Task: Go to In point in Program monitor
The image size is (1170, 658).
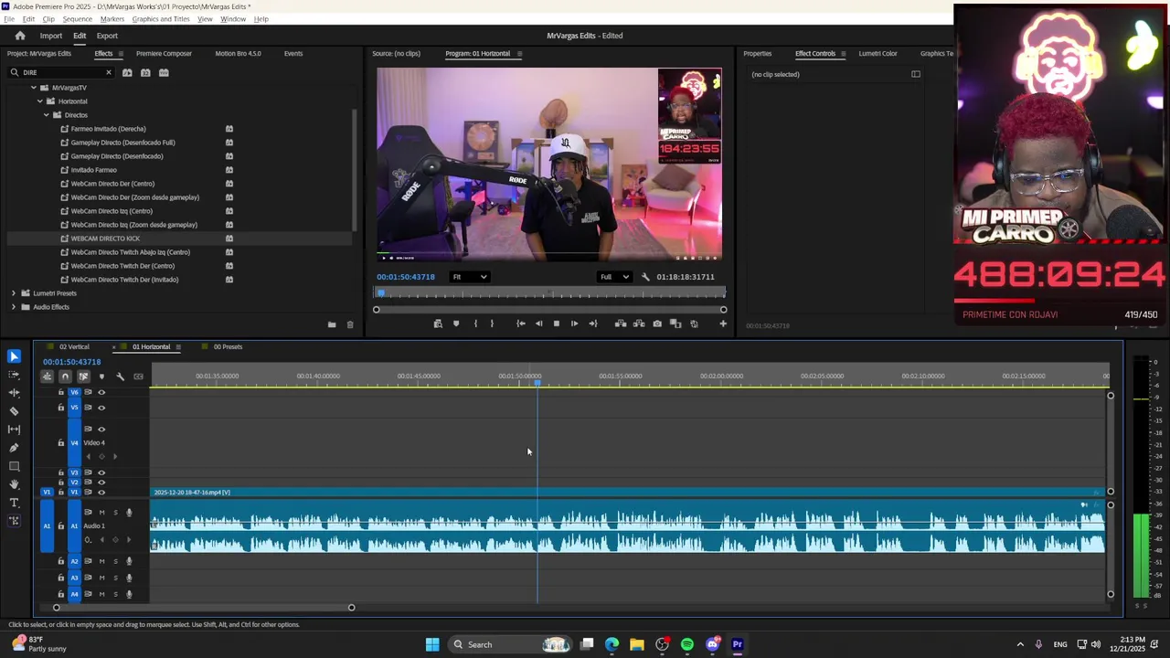Action: pos(520,324)
